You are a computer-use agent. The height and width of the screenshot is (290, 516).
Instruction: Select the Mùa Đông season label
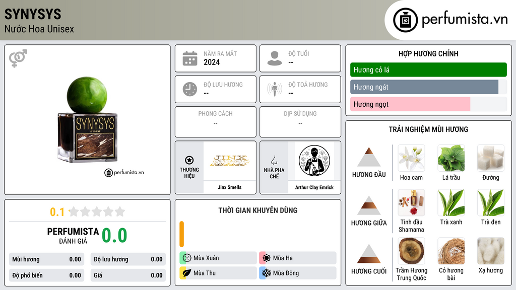[286, 273]
